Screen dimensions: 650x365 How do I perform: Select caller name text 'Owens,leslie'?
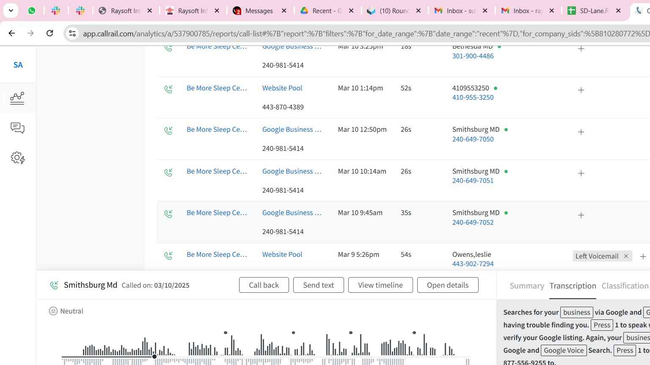point(471,254)
